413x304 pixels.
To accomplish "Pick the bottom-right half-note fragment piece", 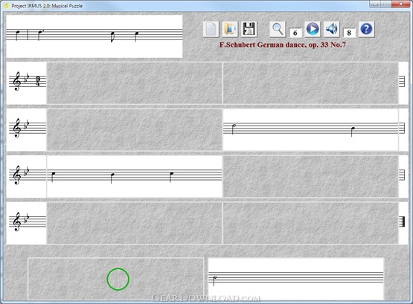I will tap(295, 279).
